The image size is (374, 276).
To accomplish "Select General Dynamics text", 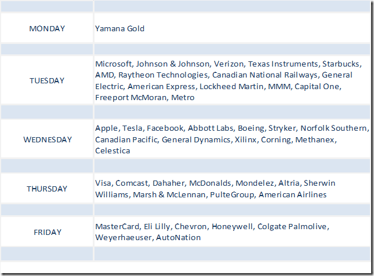I will [190, 139].
